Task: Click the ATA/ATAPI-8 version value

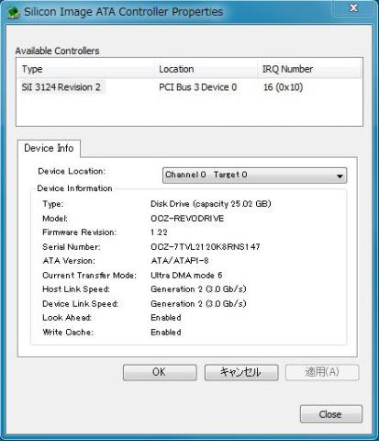Action: (180, 261)
